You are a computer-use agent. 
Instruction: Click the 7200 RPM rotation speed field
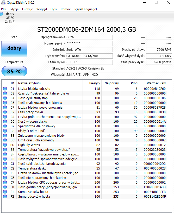pos(159,50)
